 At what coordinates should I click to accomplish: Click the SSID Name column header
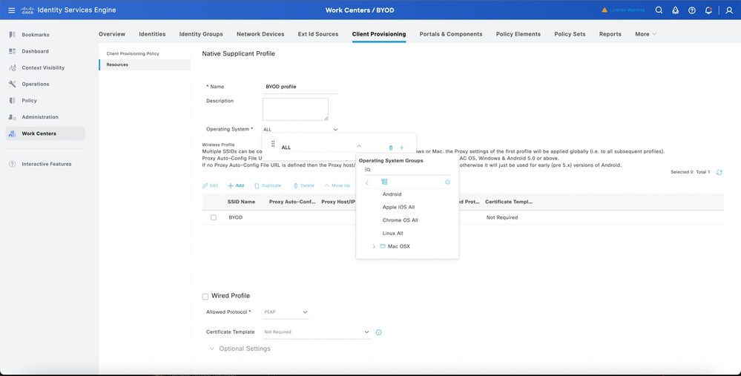point(241,202)
